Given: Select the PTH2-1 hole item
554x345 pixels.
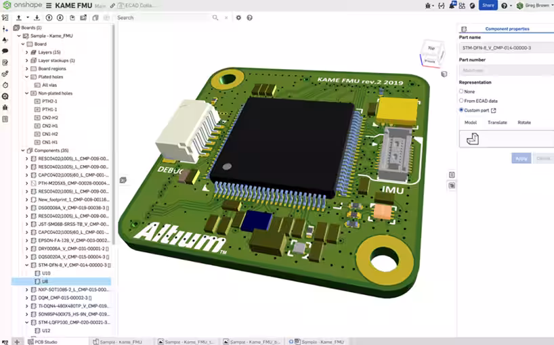Looking at the screenshot, I should click(49, 101).
